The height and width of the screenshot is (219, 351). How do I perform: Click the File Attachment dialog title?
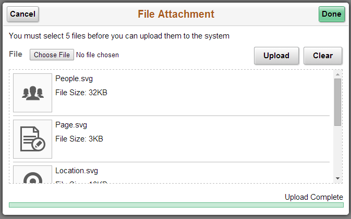(176, 14)
